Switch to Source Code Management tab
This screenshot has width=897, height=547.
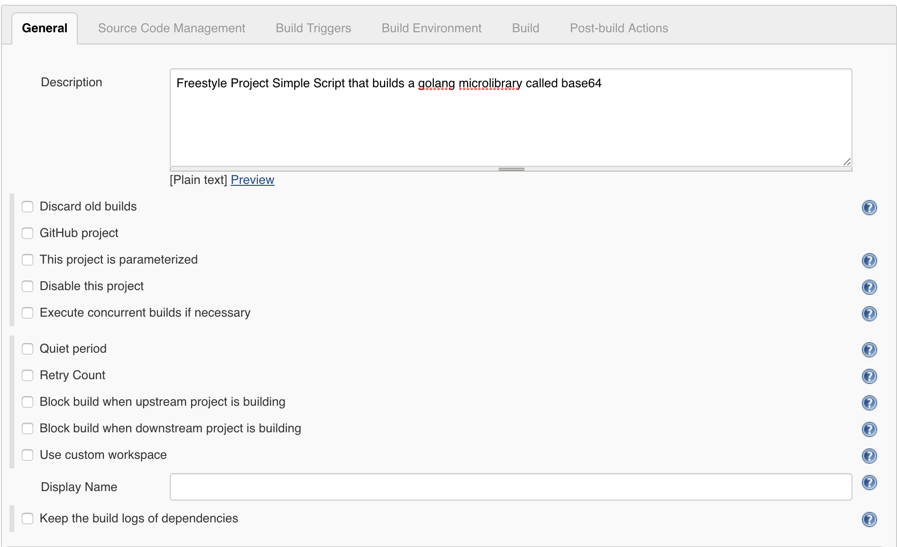tap(172, 28)
